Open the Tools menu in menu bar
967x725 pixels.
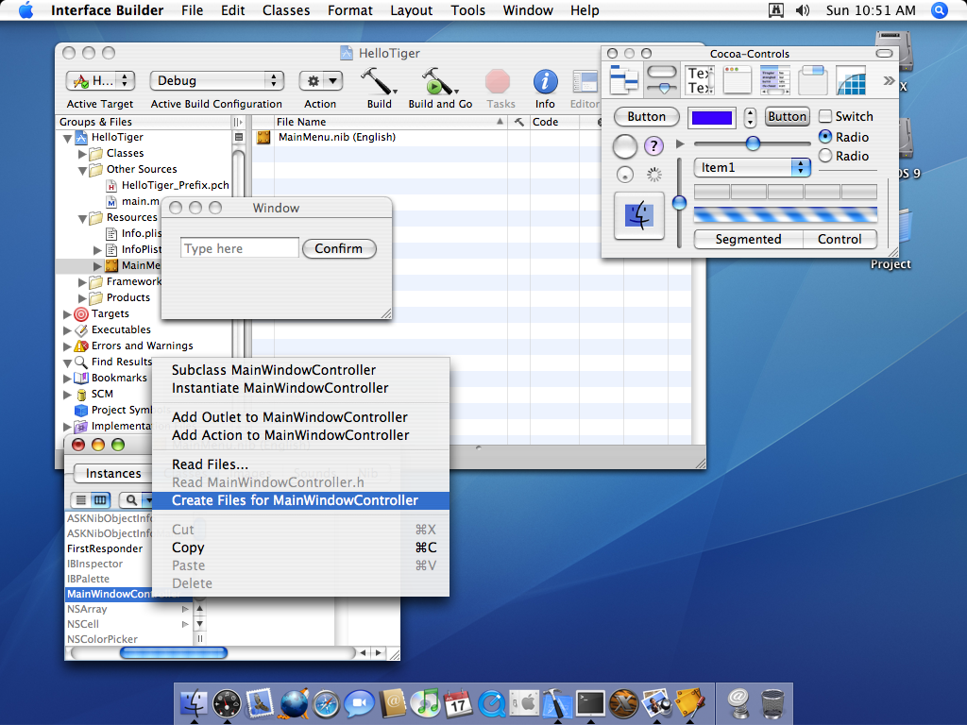coord(467,10)
